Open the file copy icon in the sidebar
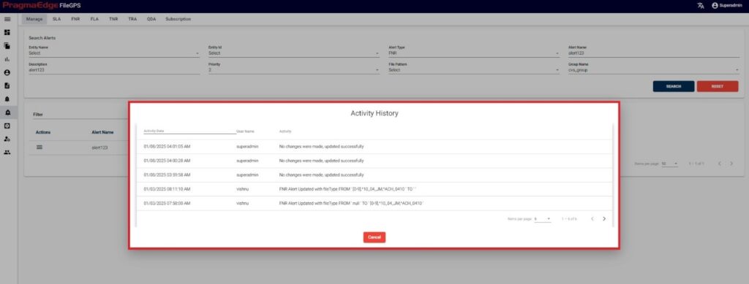 [x=7, y=46]
